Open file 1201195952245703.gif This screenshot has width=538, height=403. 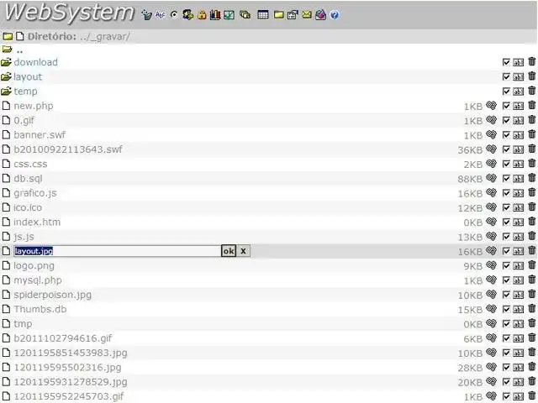[x=69, y=396]
